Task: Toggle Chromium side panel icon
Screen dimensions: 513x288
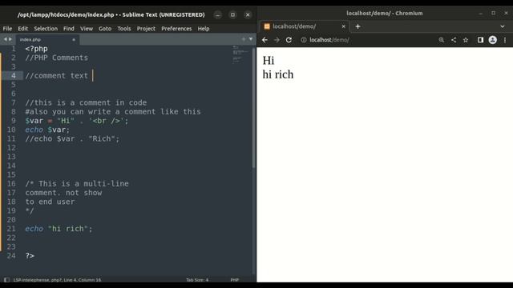Action: click(480, 40)
